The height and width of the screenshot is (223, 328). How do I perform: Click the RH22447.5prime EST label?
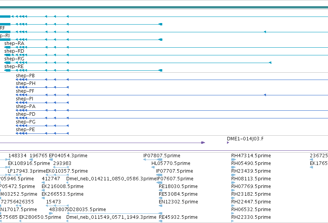(251, 202)
